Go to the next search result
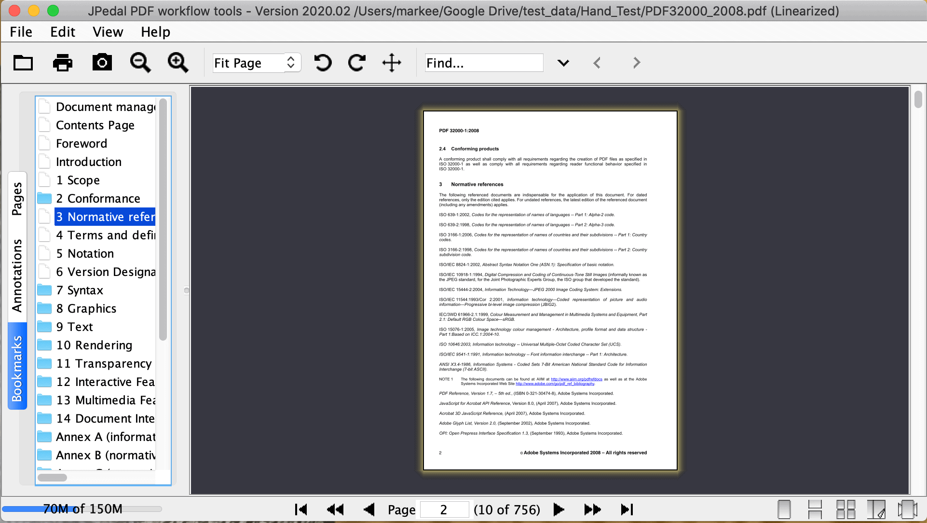 click(637, 63)
